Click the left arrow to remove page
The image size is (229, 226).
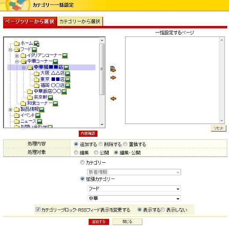(113, 98)
